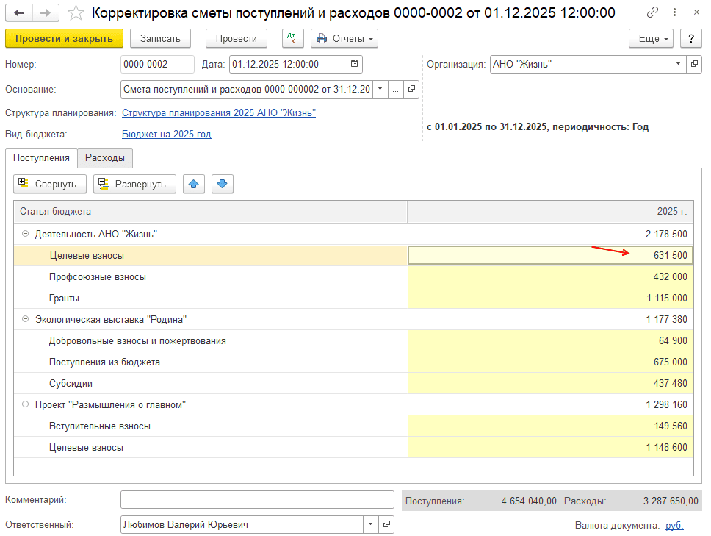Click the back navigation arrow
Viewport: 711px width, 536px height.
click(20, 13)
